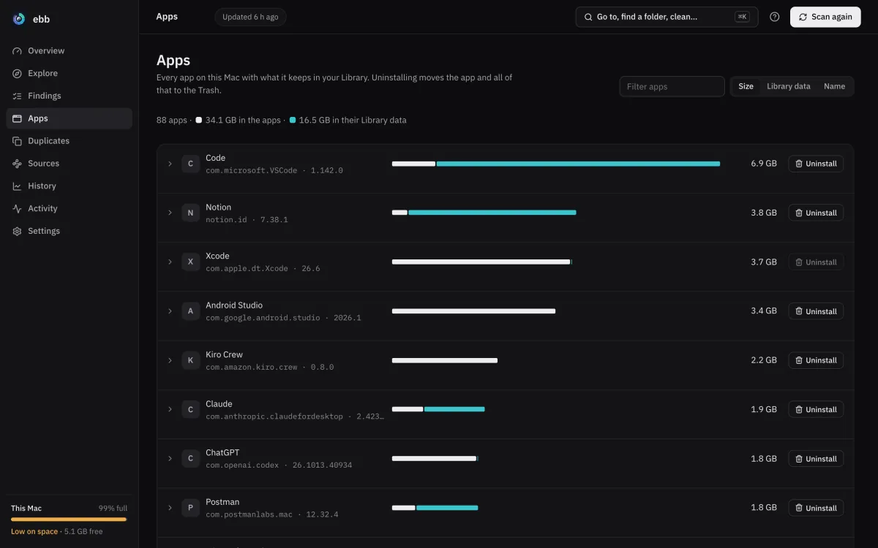The width and height of the screenshot is (878, 548).
Task: Open Activity in the sidebar
Action: (x=69, y=208)
